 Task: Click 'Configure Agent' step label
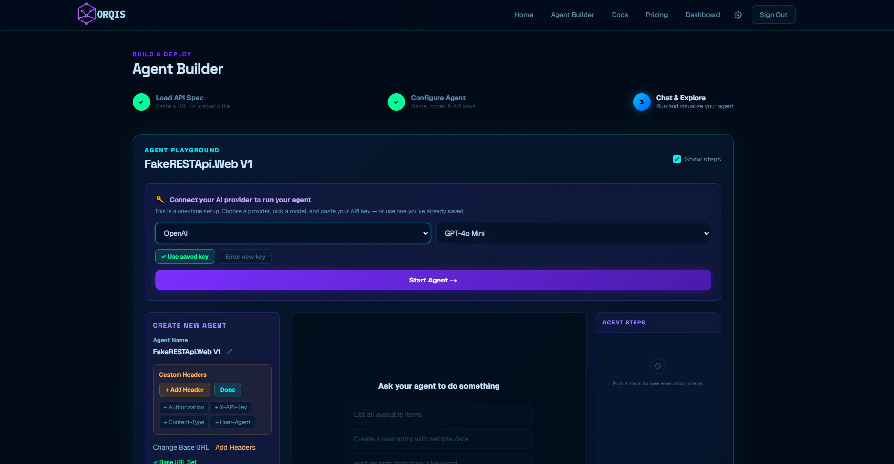438,98
